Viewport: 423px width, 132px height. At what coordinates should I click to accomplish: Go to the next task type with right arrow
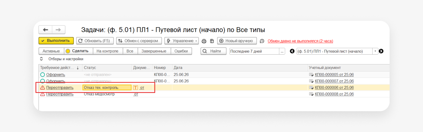(x=381, y=51)
